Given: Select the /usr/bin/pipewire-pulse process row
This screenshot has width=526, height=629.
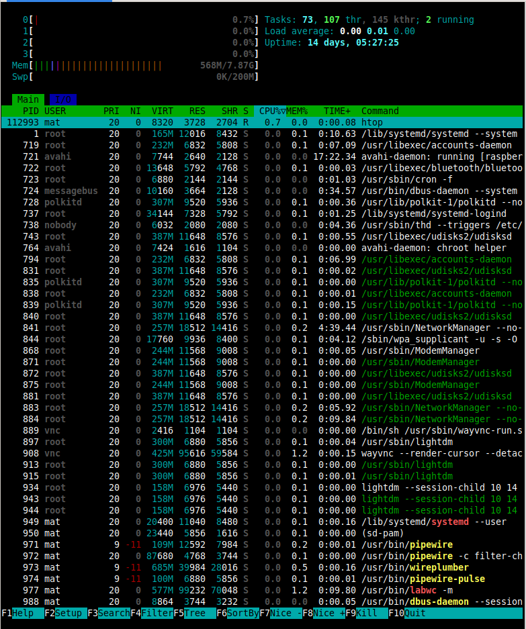Looking at the screenshot, I should (x=262, y=579).
